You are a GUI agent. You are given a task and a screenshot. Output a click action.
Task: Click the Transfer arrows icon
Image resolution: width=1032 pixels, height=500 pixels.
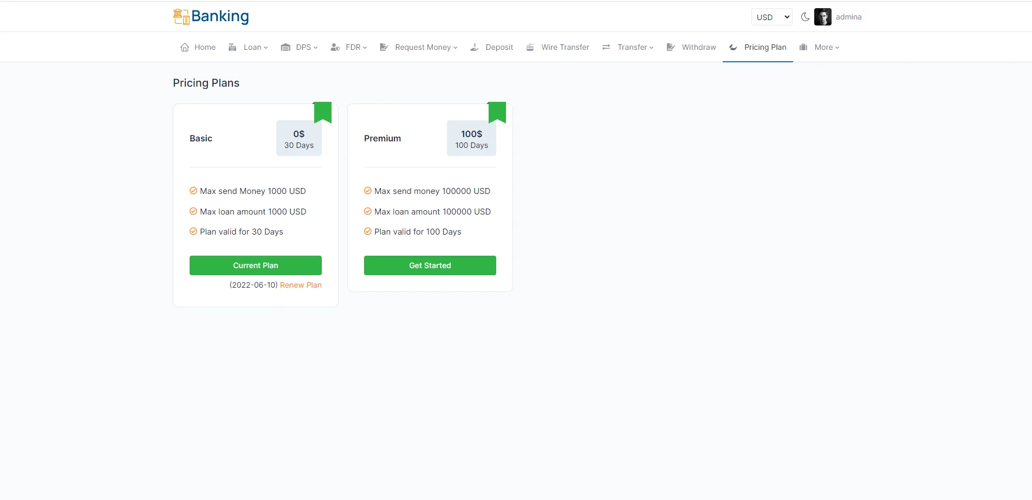pyautogui.click(x=606, y=47)
